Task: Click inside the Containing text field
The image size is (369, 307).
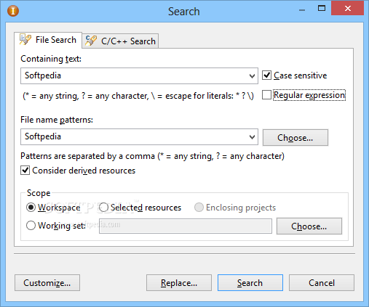Action: [x=135, y=76]
